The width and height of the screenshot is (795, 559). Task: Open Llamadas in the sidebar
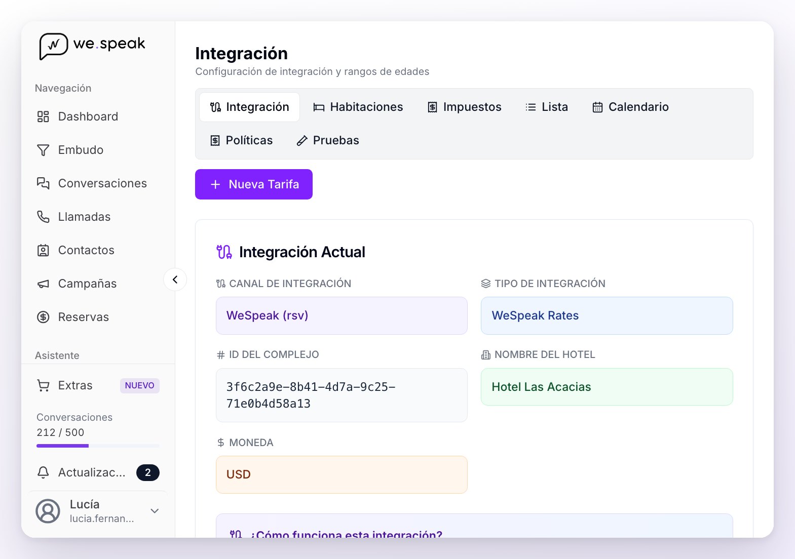tap(98, 217)
